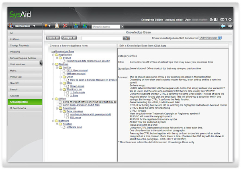Focus the knowledge base search field
This screenshot has height=170, width=241.
(102, 38)
